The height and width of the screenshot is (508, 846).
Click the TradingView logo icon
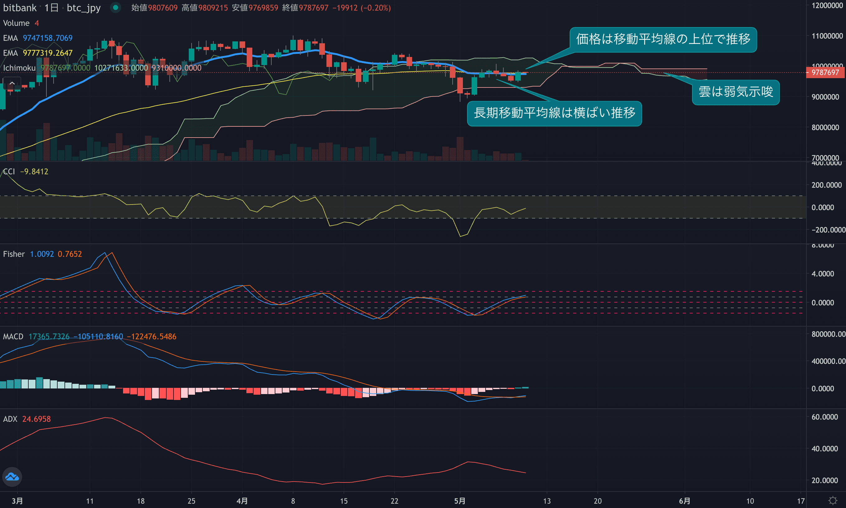[x=12, y=477]
